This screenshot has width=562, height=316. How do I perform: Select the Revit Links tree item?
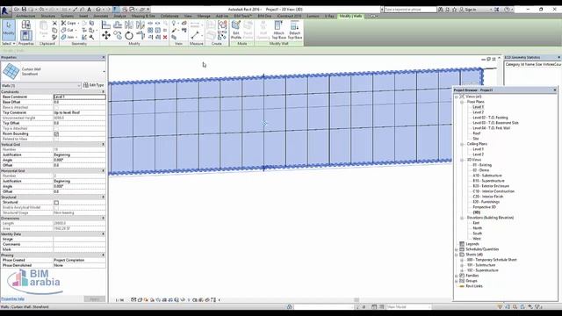(475, 286)
